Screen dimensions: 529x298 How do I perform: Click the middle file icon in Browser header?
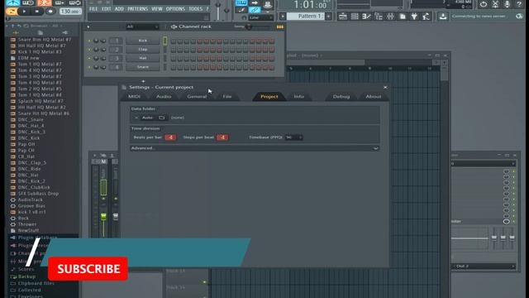click(x=41, y=33)
